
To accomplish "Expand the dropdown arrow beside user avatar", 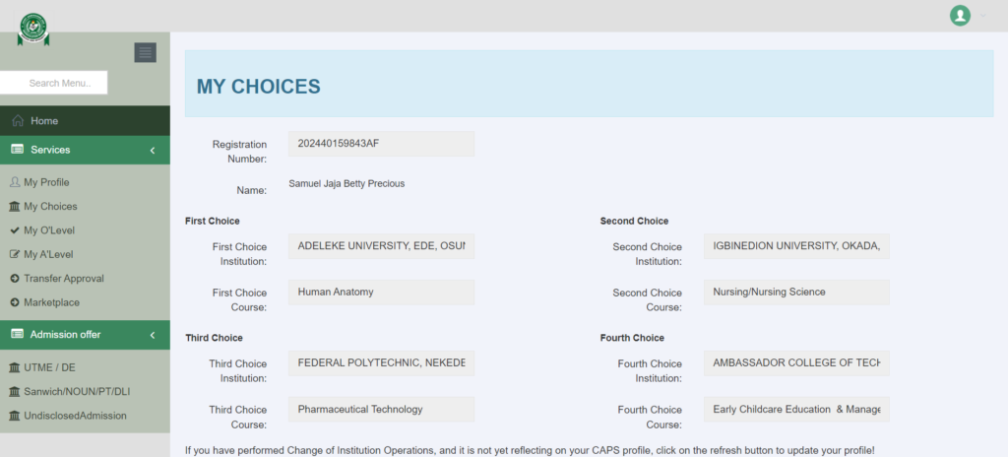I will click(x=982, y=16).
